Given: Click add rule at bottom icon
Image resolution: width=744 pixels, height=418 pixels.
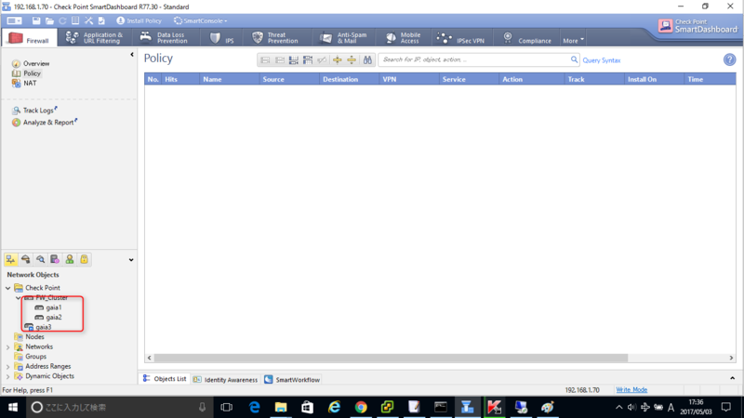Looking at the screenshot, I should (x=294, y=60).
